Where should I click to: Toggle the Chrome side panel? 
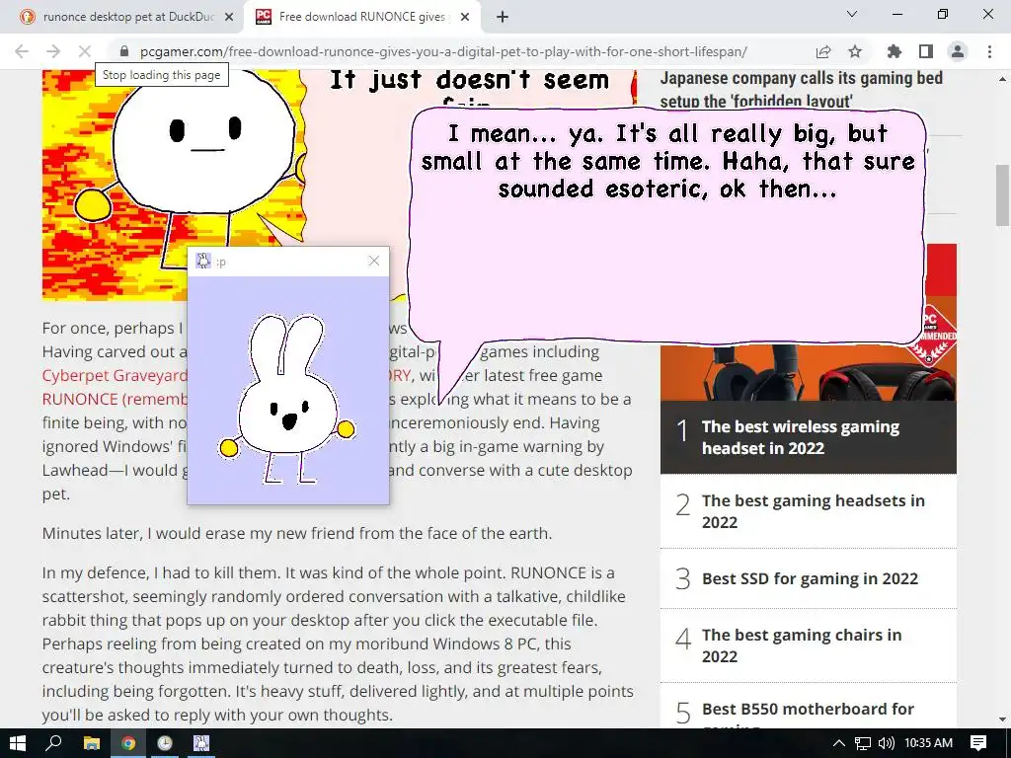[926, 51]
